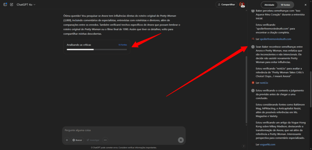Toggle the Buscar web search button
The image size is (312, 150).
[77, 140]
